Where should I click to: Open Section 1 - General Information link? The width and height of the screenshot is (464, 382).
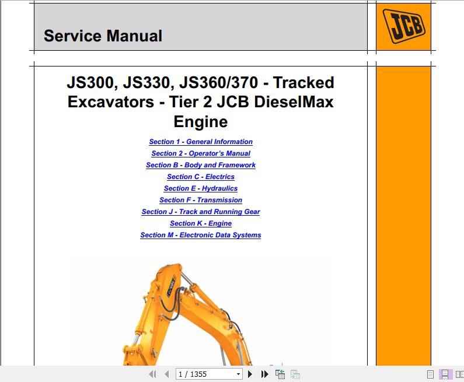[x=201, y=142]
